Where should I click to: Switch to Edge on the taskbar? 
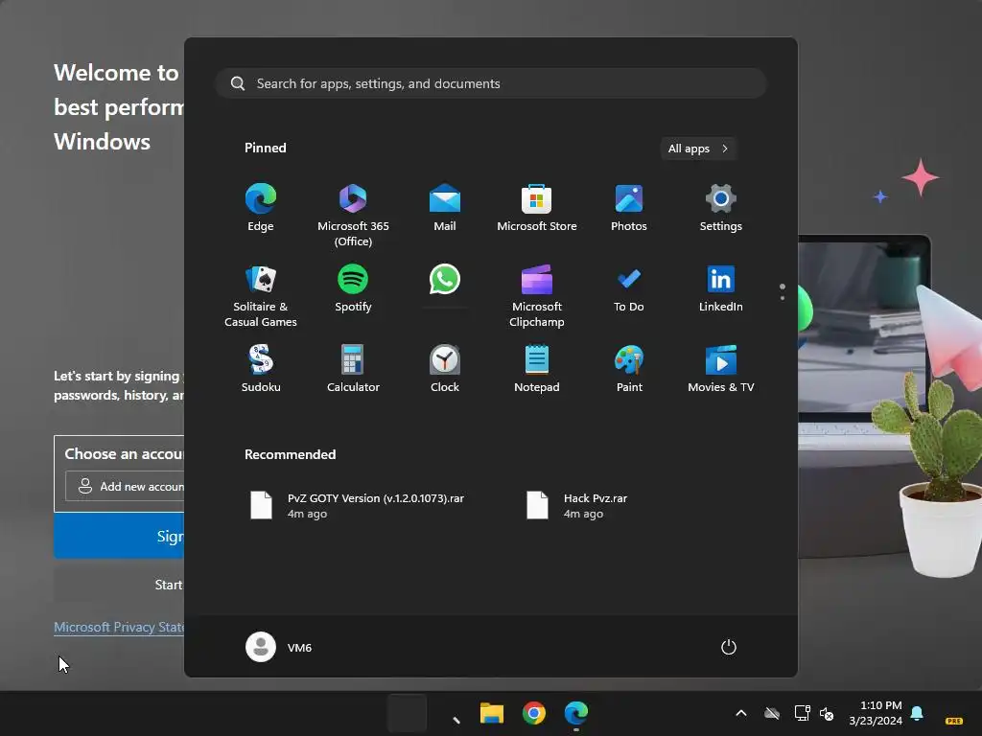coord(576,713)
